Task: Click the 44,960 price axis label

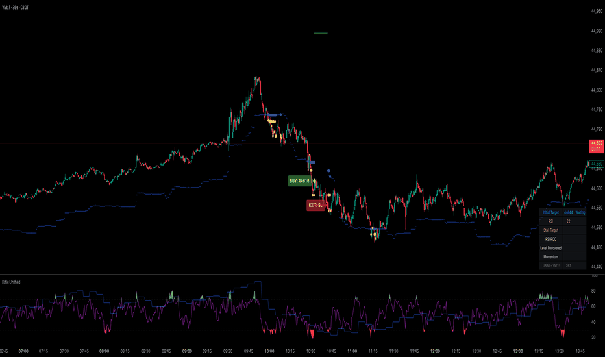Action: click(x=597, y=11)
